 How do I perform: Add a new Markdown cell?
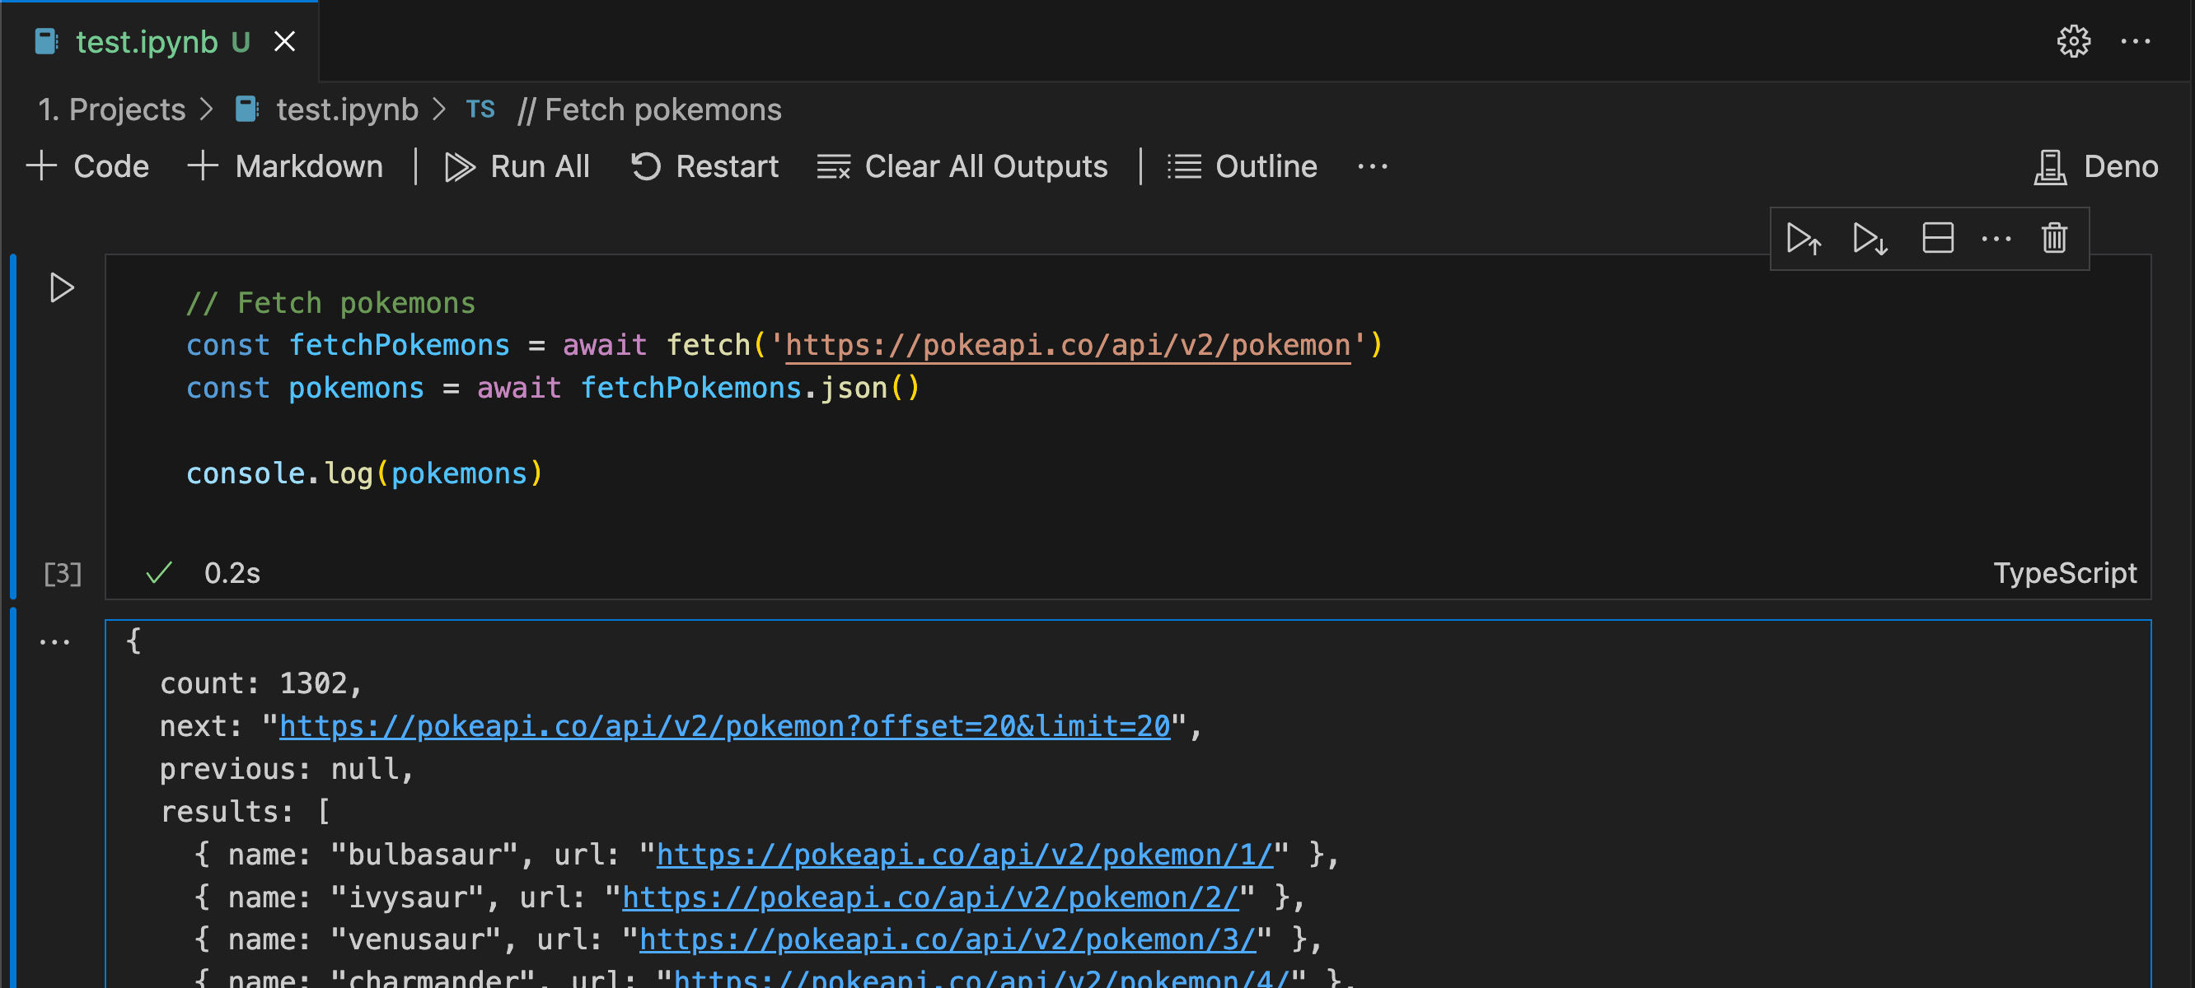coord(285,166)
